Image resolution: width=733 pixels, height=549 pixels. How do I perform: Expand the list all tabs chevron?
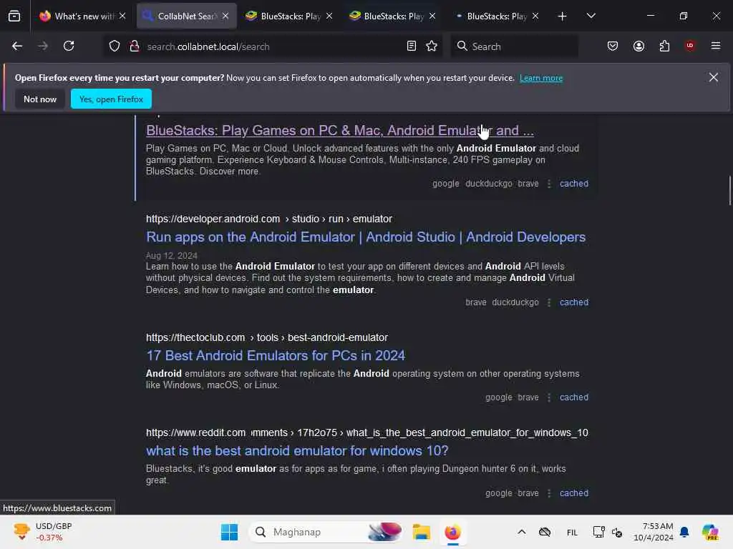[591, 16]
